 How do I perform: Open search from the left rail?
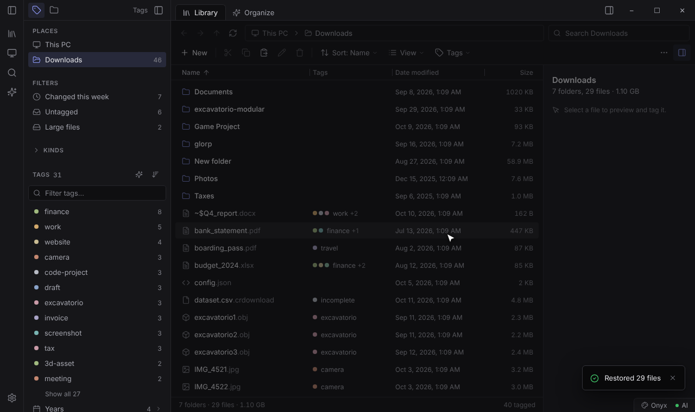[12, 73]
